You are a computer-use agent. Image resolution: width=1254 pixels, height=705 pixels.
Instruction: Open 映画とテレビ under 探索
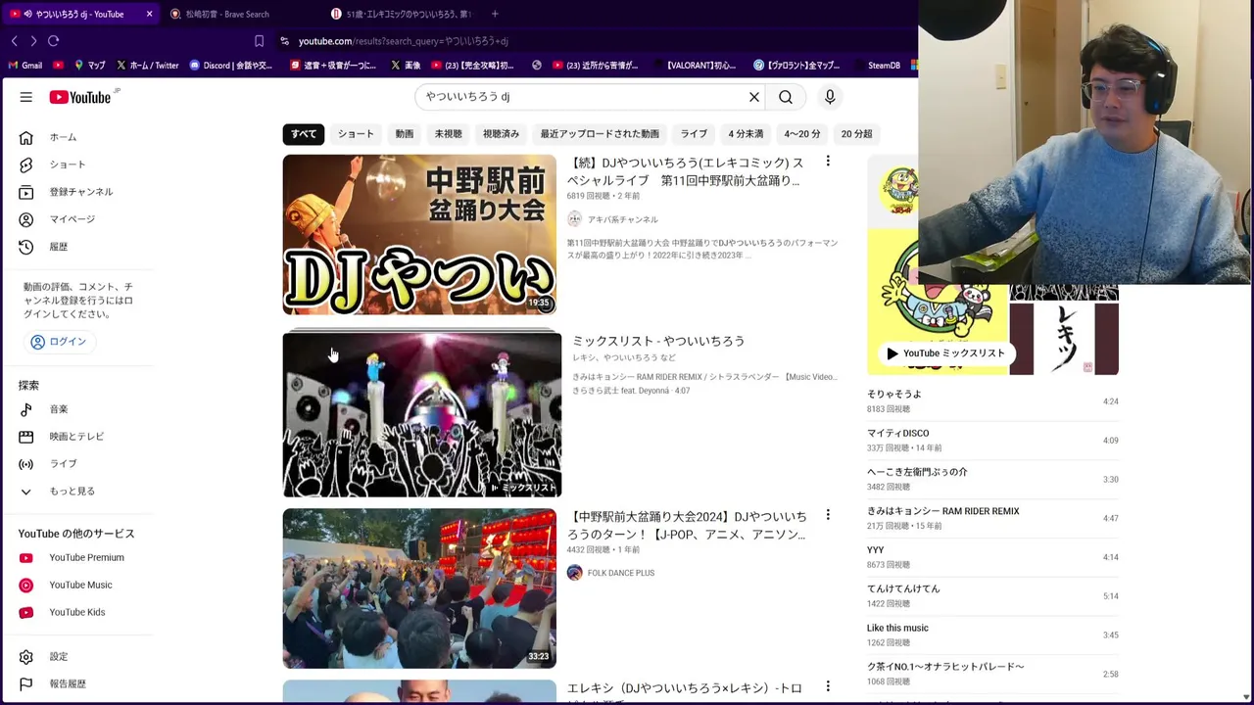[x=76, y=437]
